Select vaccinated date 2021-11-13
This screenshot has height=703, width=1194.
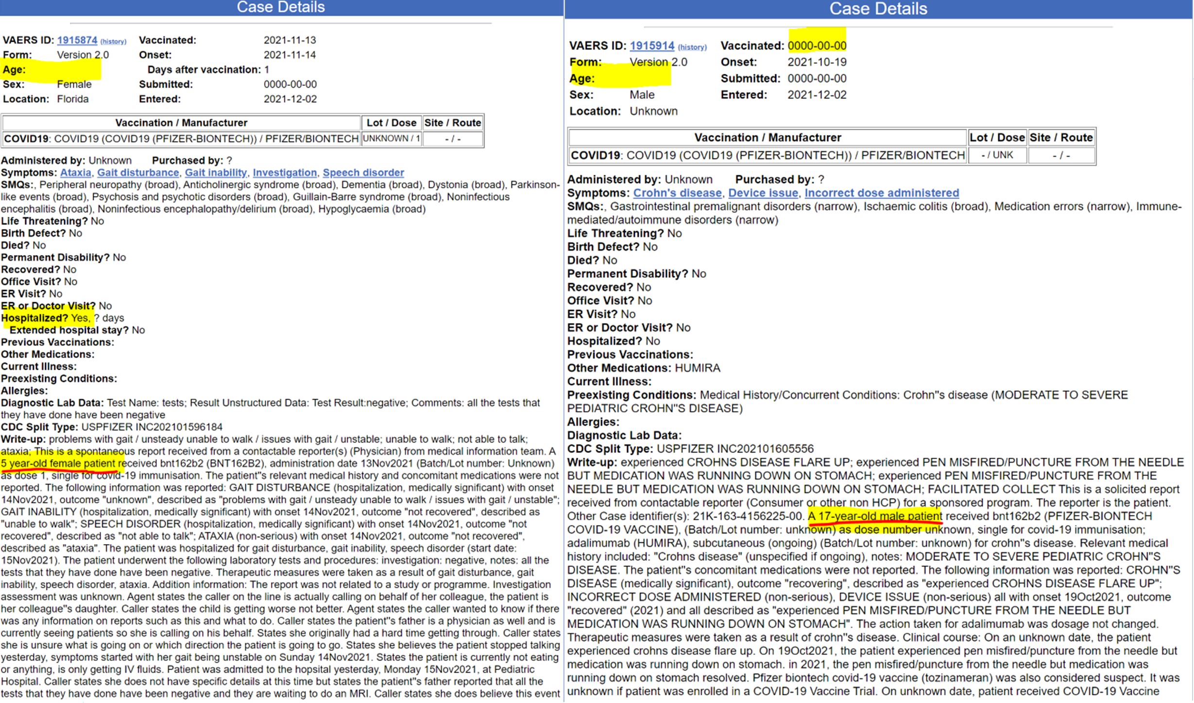[290, 40]
